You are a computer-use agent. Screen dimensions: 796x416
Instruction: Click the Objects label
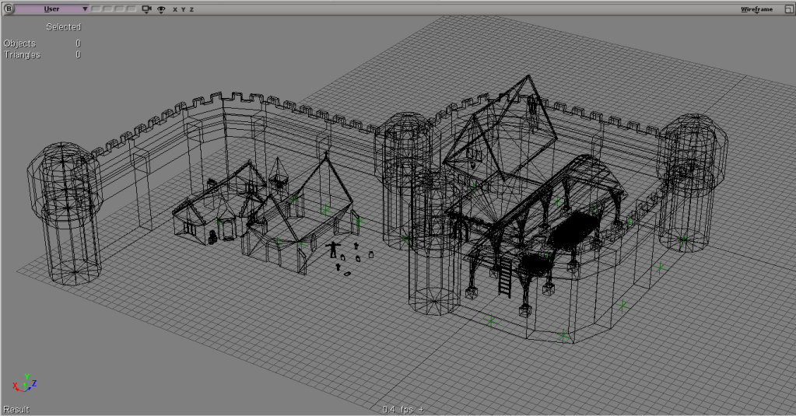point(19,44)
